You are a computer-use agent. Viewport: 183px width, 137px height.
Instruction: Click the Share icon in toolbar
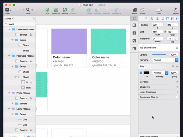point(142,10)
